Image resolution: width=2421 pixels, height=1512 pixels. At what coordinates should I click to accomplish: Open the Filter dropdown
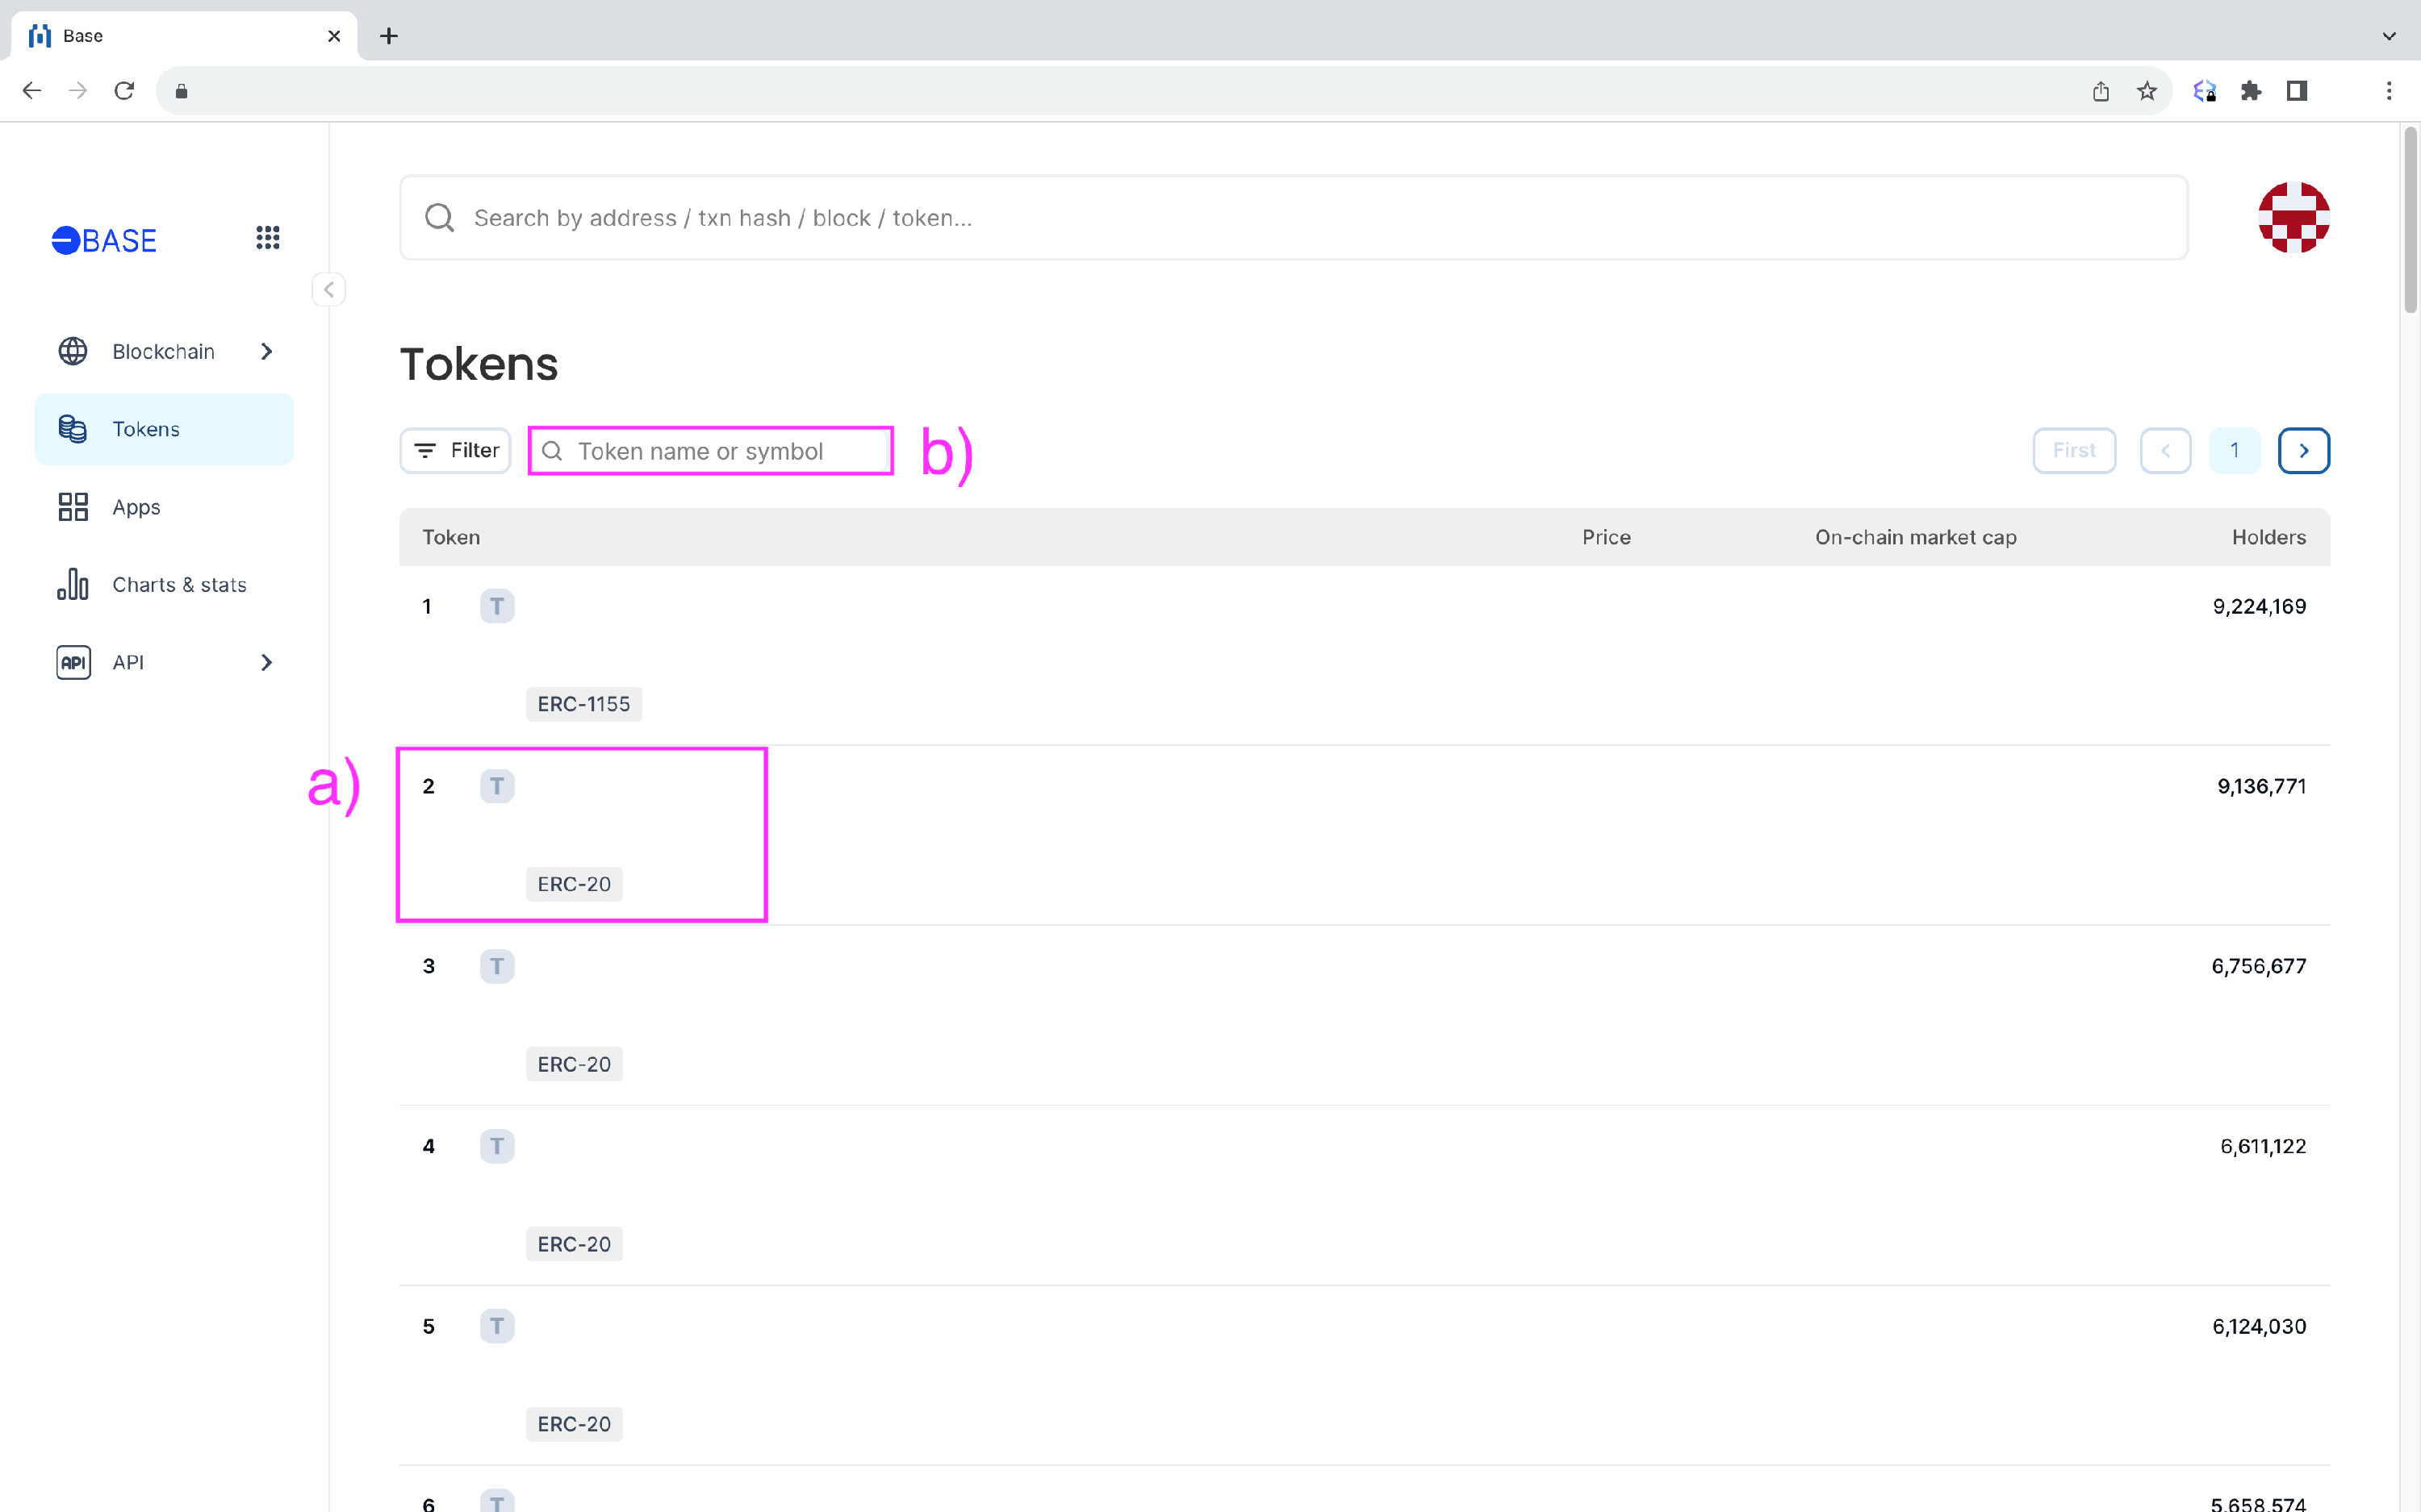(456, 451)
